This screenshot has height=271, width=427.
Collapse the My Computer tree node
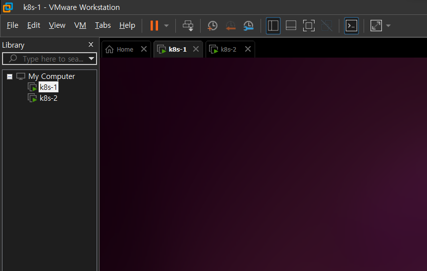point(9,76)
